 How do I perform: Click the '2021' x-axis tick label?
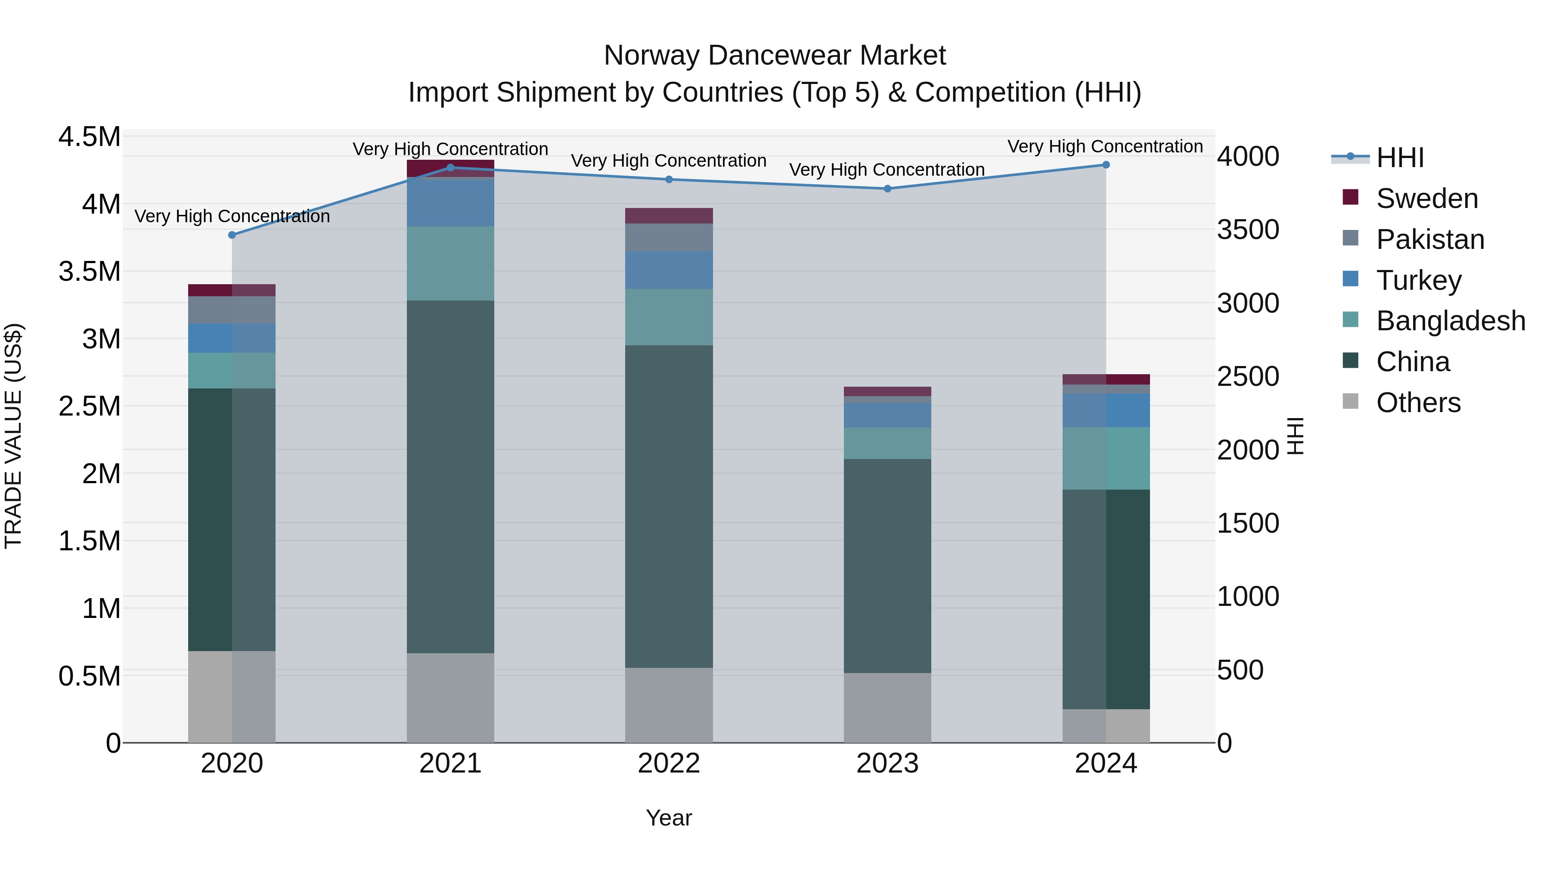coord(451,763)
